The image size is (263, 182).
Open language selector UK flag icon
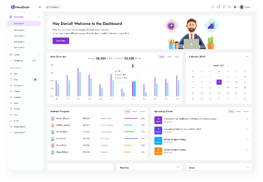[x=235, y=7]
